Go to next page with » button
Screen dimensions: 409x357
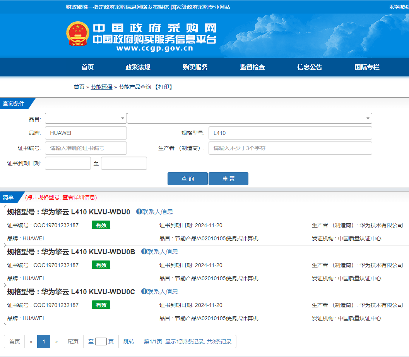point(56,341)
